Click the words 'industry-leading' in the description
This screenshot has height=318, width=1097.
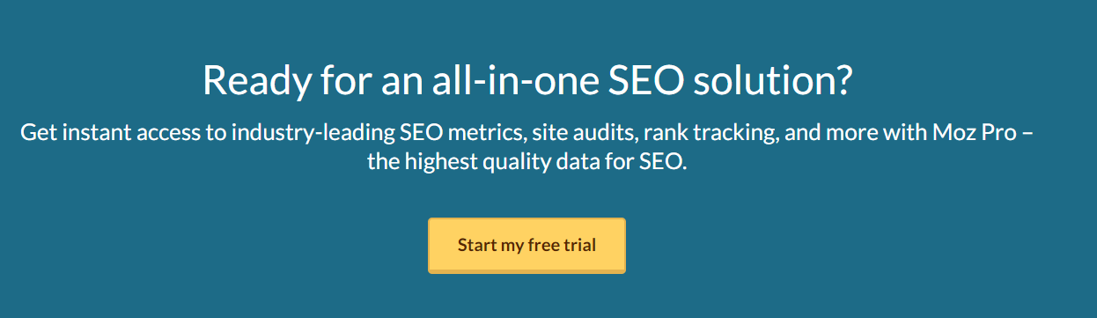[x=314, y=135]
